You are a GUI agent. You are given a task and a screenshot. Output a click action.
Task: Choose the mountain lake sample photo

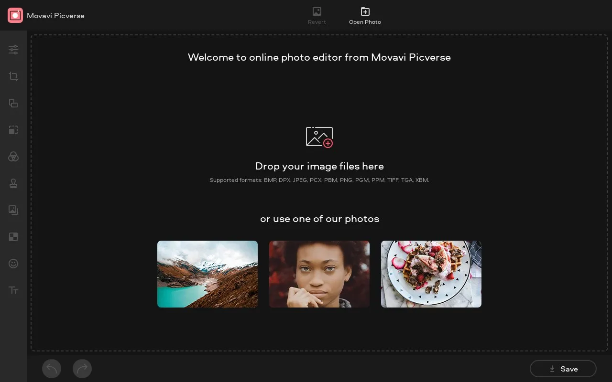point(208,274)
